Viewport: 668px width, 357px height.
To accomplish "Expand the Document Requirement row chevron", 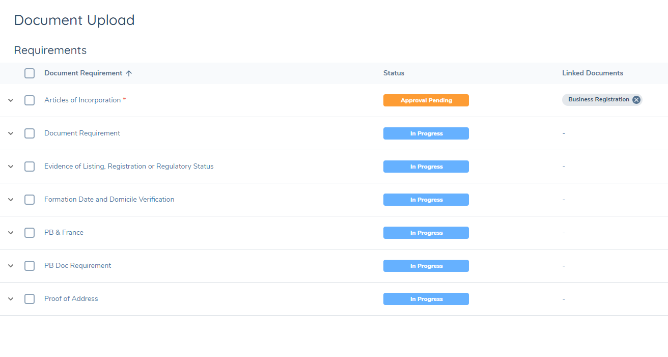I will (x=11, y=133).
